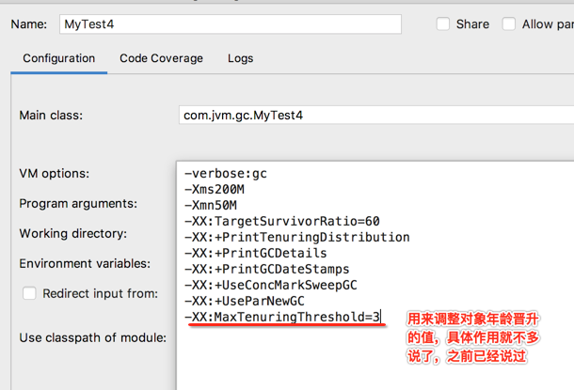Click the -XX:+UseConcMarkSweepGC line
This screenshot has width=574, height=390.
tap(271, 285)
